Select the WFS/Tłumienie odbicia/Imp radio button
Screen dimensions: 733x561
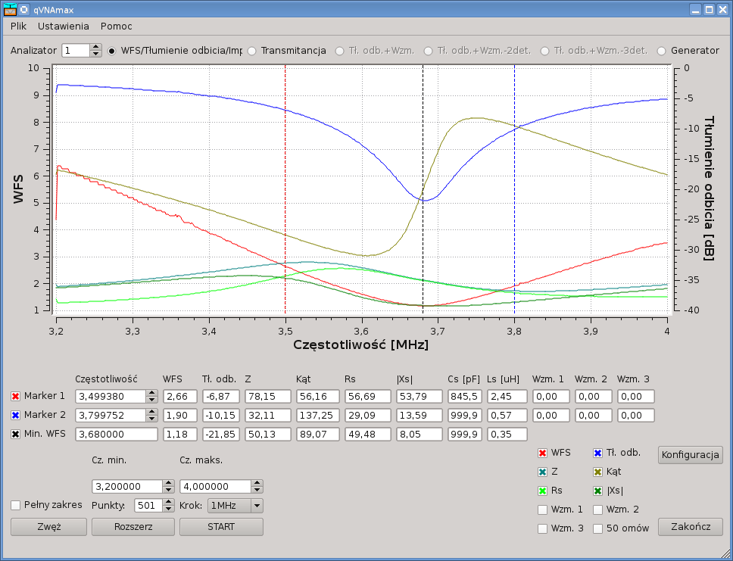(x=111, y=51)
